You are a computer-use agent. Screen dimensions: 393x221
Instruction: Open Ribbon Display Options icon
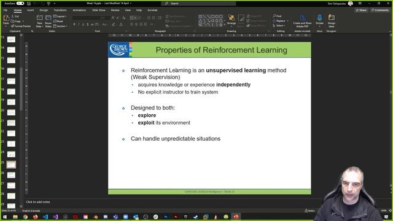pos(360,4)
